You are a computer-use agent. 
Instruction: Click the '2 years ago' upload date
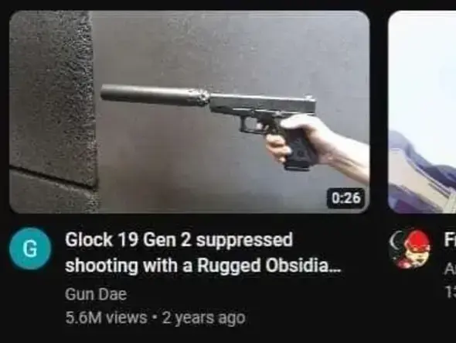tap(203, 317)
